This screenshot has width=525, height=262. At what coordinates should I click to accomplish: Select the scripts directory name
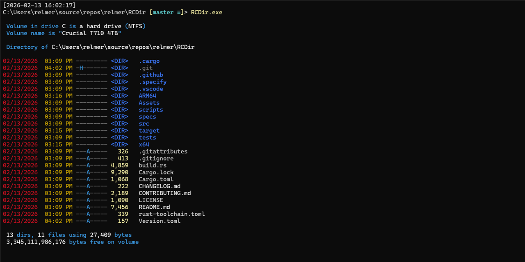(151, 110)
